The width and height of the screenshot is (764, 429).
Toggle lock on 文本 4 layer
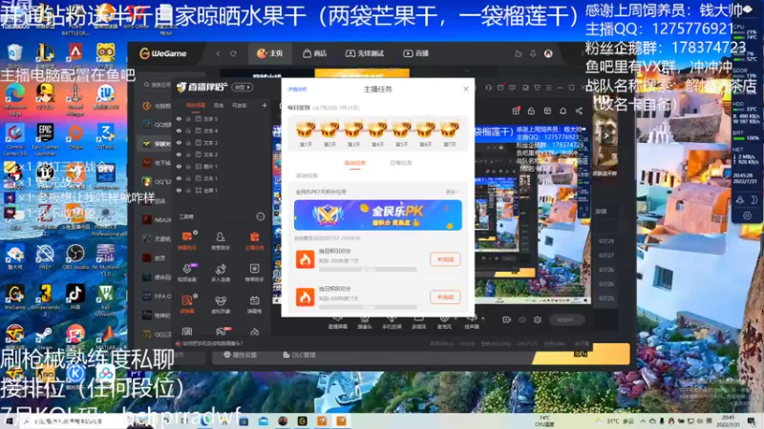pos(188,131)
